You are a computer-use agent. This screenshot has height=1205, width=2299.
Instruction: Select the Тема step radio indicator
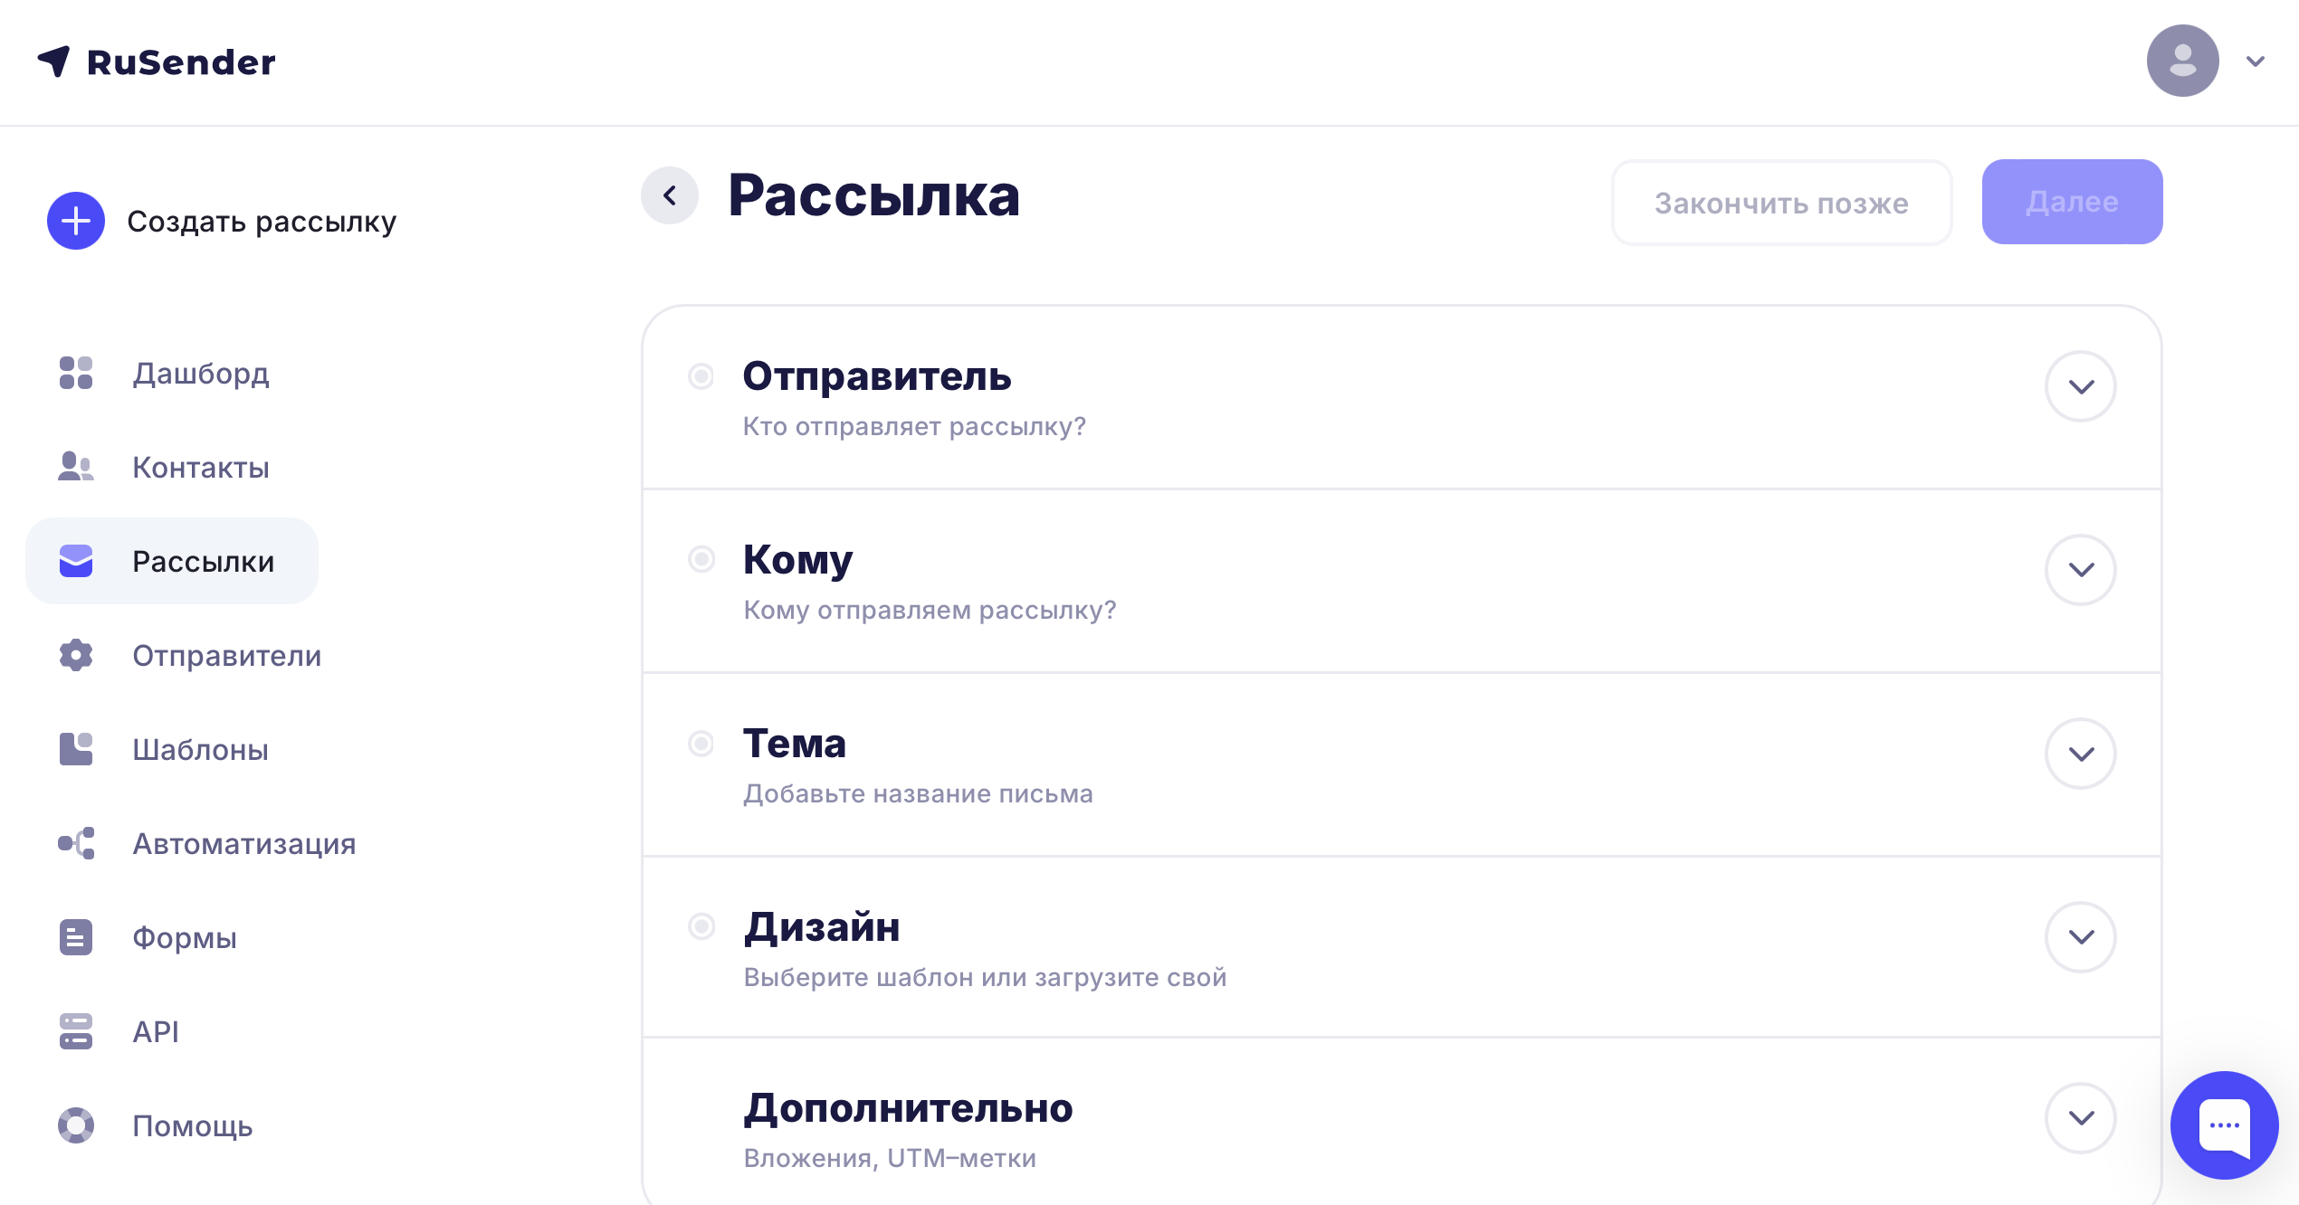(701, 744)
